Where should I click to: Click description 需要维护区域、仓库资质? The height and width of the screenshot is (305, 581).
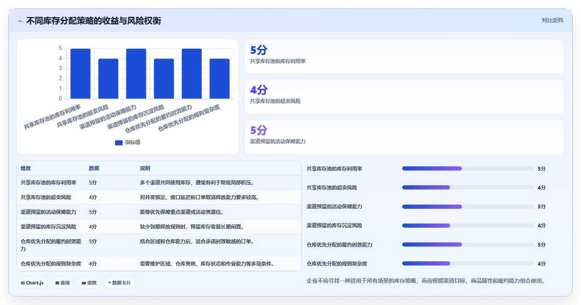tap(207, 264)
